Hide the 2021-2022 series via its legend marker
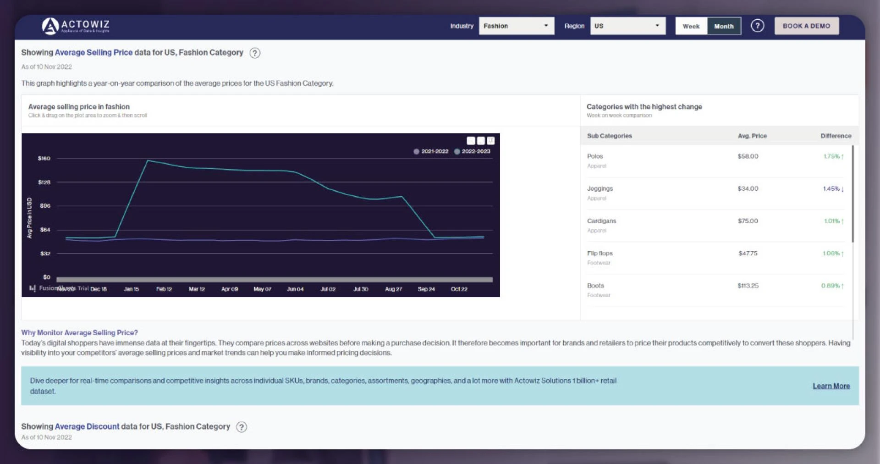This screenshot has width=880, height=464. 417,151
